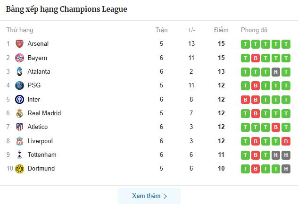The width and height of the screenshot is (298, 206).
Task: Click the Dortmund BVB logo
Action: 19,169
